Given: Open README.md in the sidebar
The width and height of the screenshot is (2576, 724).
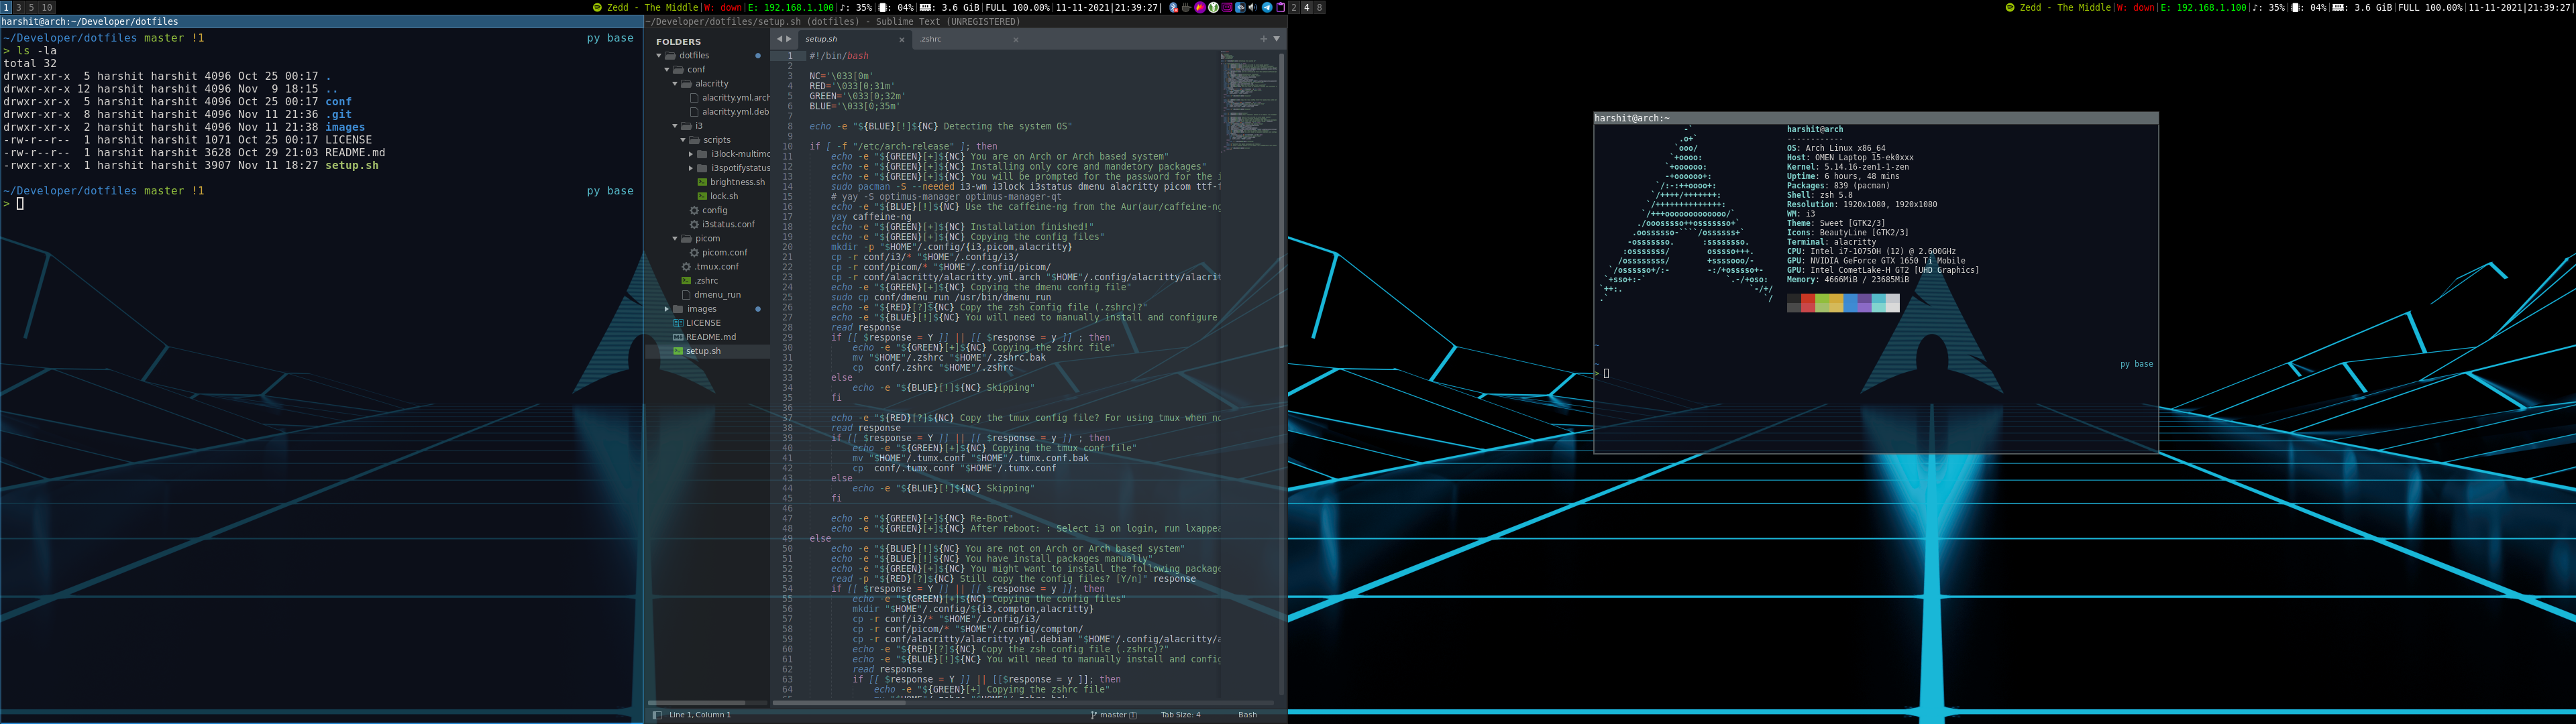Looking at the screenshot, I should coord(710,337).
